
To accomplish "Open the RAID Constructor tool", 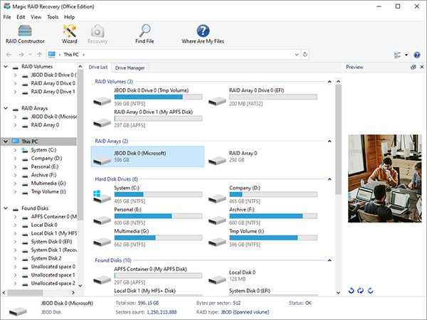I will pyautogui.click(x=25, y=34).
